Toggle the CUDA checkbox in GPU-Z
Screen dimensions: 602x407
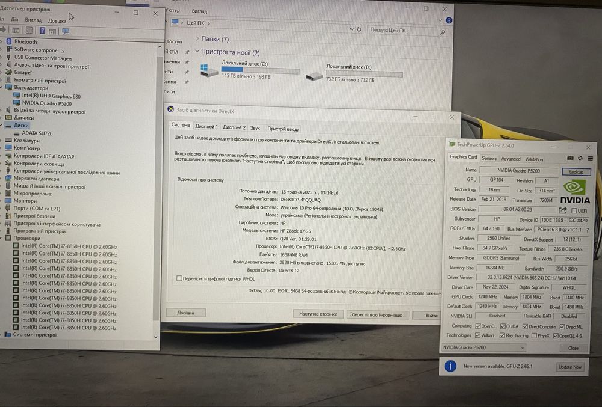click(503, 326)
